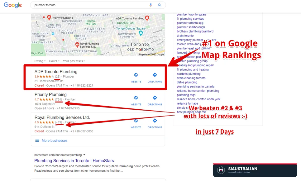Click Priority Plumbing map pin
This screenshot has width=301, height=181.
point(49,18)
